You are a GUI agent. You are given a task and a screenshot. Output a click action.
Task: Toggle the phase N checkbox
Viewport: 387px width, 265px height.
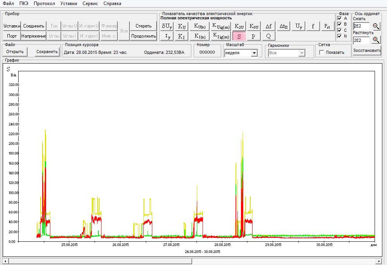coord(339,36)
